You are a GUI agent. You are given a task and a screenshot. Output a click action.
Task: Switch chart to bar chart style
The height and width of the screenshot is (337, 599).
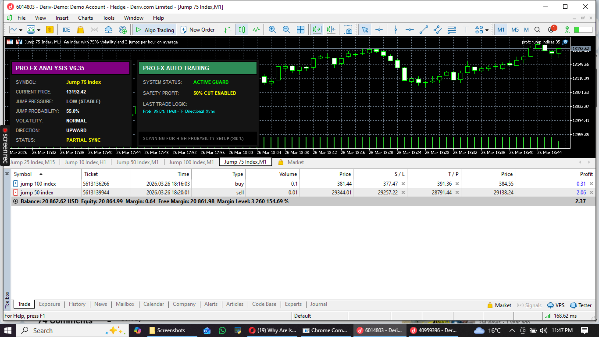click(228, 30)
